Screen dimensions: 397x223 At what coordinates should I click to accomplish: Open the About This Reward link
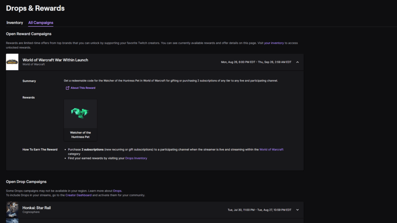[x=83, y=88]
